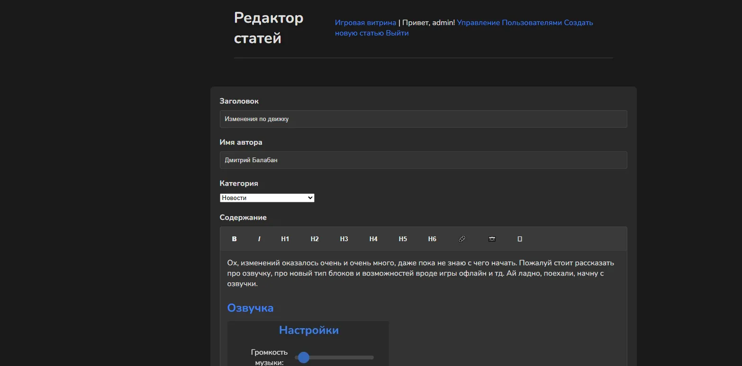Log out using the Выйти link
The image size is (742, 366).
(x=397, y=33)
